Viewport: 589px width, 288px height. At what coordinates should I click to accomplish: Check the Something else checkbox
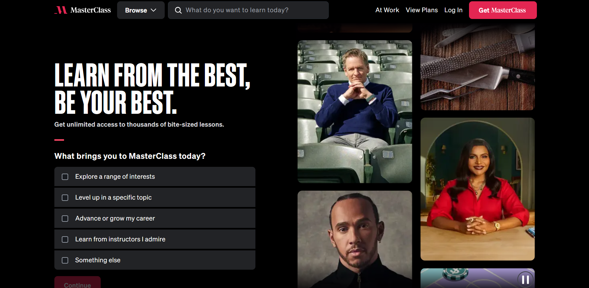click(x=65, y=260)
